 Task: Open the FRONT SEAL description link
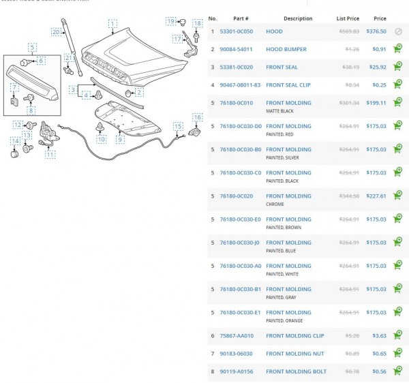click(282, 67)
